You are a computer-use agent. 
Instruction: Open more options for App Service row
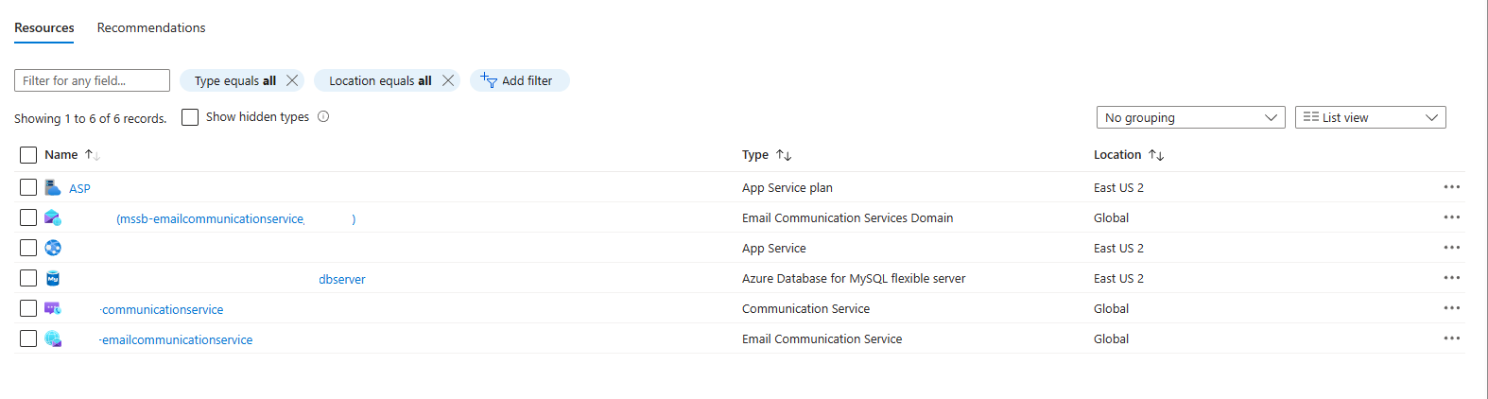[1452, 248]
